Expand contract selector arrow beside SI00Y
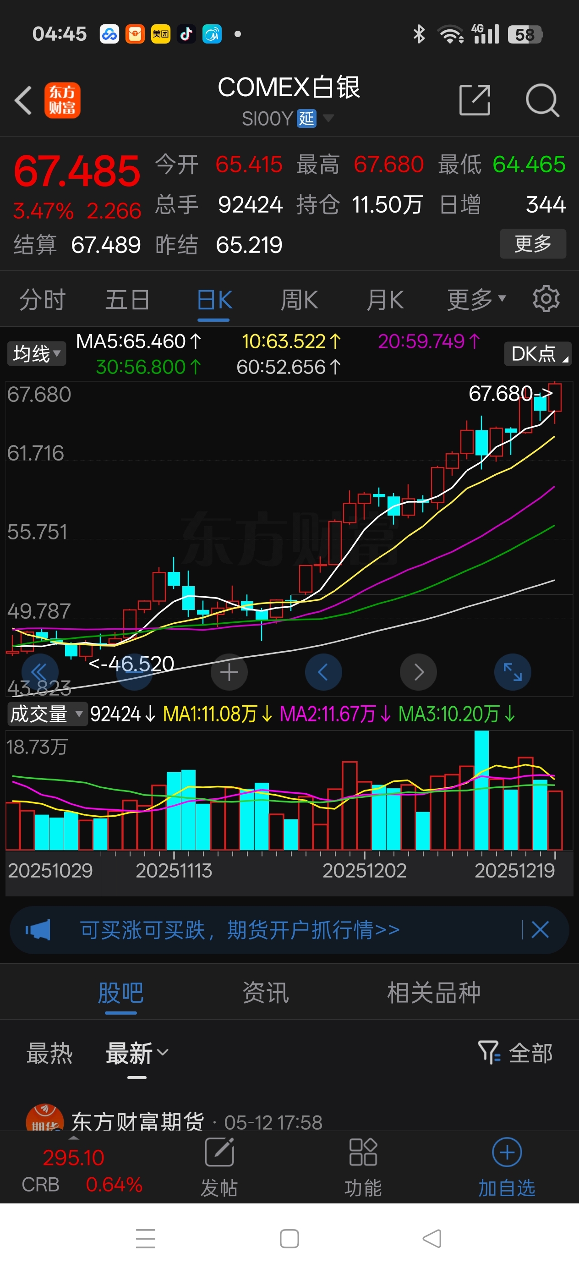 (328, 118)
